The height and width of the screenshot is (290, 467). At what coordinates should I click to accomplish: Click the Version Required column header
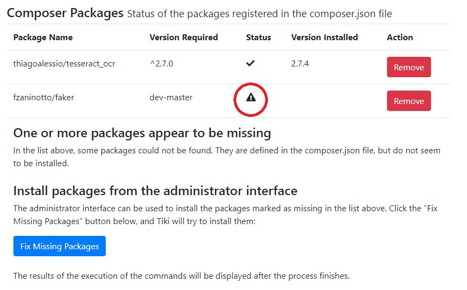tap(184, 37)
